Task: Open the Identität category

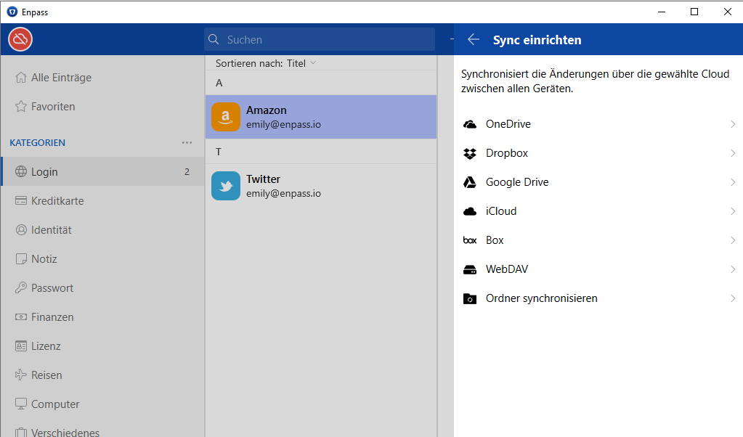Action: (51, 230)
